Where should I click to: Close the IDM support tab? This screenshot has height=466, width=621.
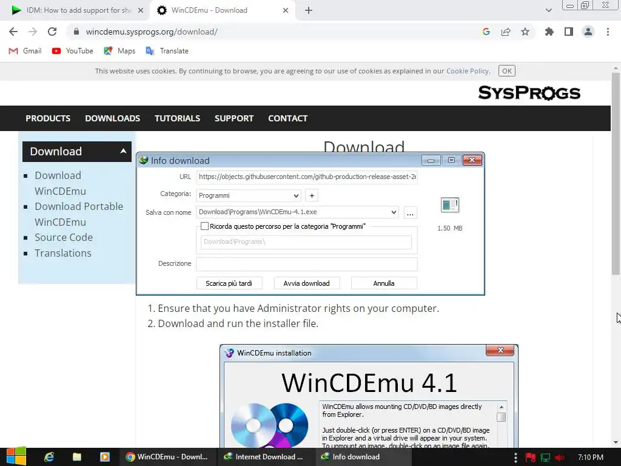pos(141,10)
